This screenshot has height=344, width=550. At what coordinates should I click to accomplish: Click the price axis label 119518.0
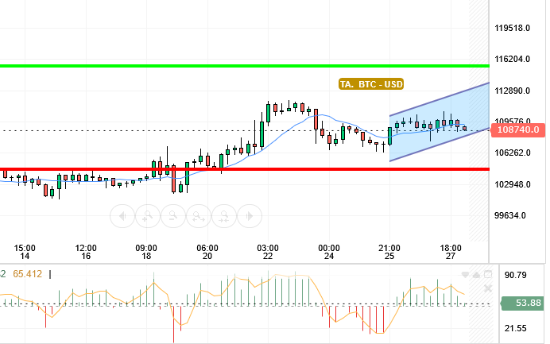point(512,28)
